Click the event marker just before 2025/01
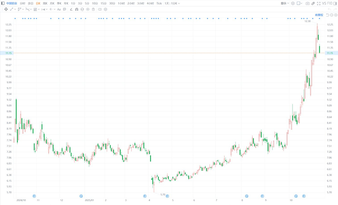This screenshot has width=338, height=205. click(81, 196)
